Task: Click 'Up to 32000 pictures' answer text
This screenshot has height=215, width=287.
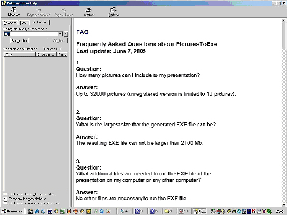Action: click(x=156, y=94)
